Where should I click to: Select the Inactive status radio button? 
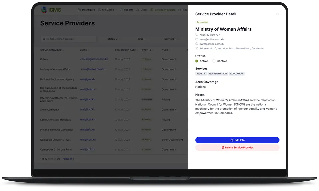click(x=214, y=61)
